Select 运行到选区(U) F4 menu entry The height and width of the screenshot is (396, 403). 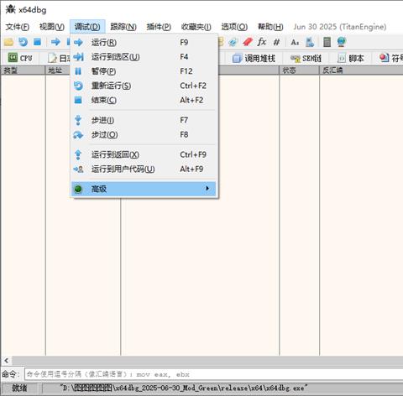pyautogui.click(x=144, y=57)
